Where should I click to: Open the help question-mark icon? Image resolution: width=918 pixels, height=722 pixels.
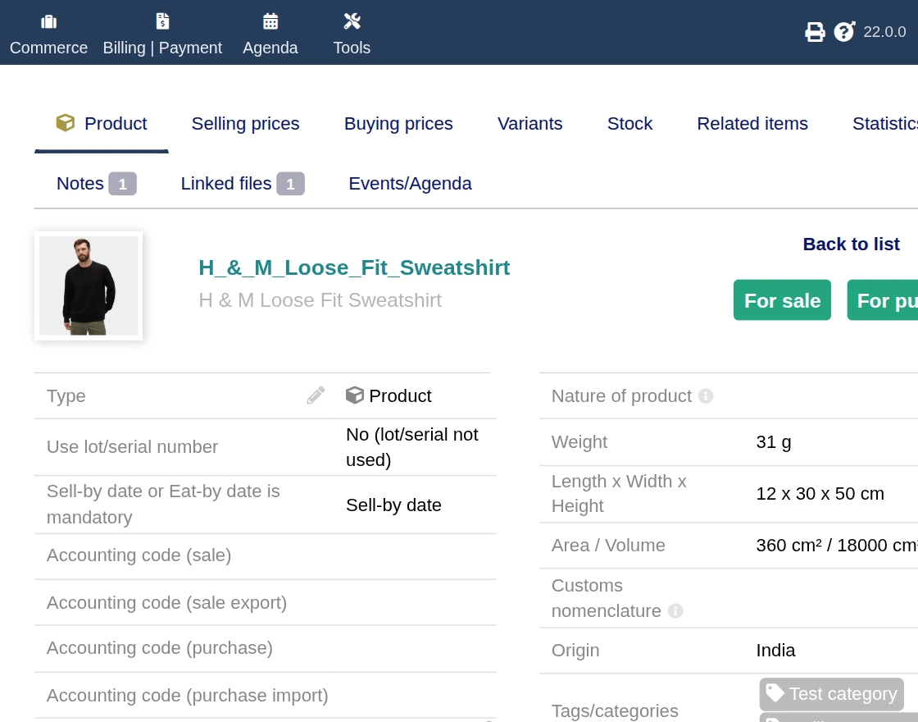click(x=844, y=32)
